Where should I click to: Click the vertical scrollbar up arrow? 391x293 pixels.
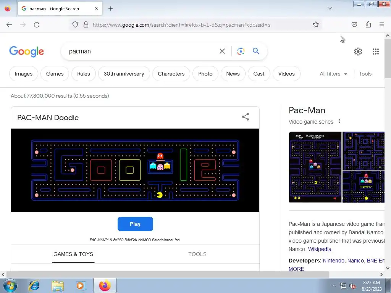(x=388, y=35)
